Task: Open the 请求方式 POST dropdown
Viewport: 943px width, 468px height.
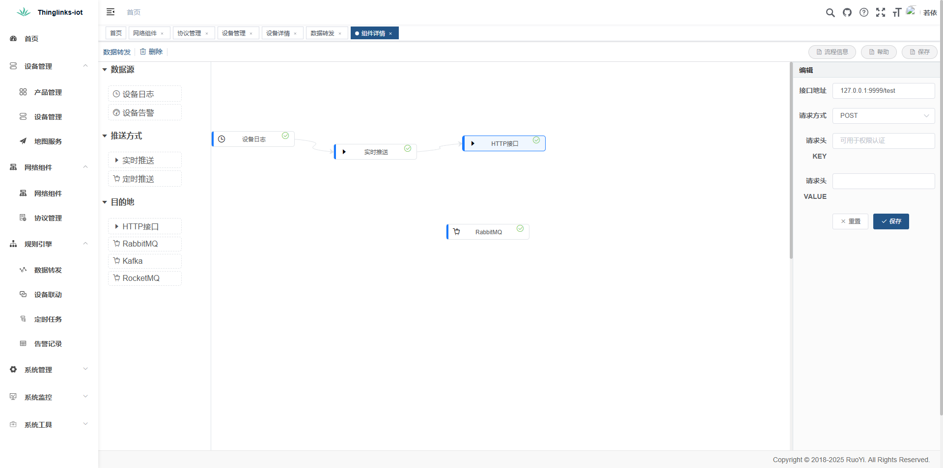Action: 883,116
